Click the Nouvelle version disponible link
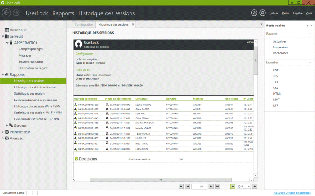Screen dimensions: 315x196 point(292,193)
